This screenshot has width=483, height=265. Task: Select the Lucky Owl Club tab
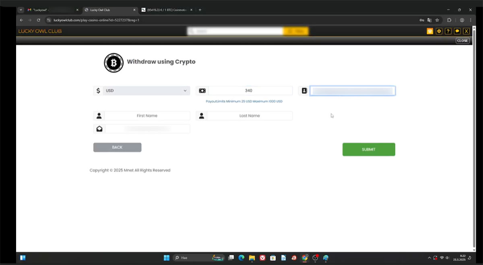pyautogui.click(x=109, y=10)
